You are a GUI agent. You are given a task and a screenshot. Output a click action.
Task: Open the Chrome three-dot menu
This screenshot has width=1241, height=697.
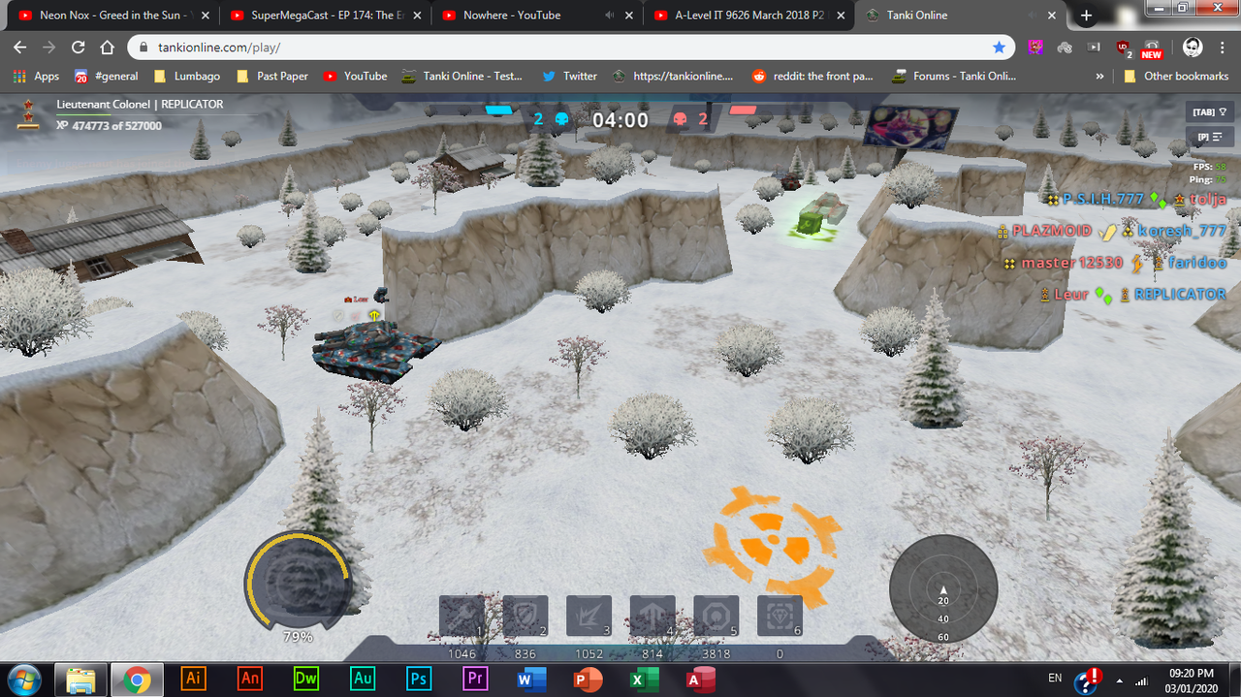click(x=1223, y=48)
